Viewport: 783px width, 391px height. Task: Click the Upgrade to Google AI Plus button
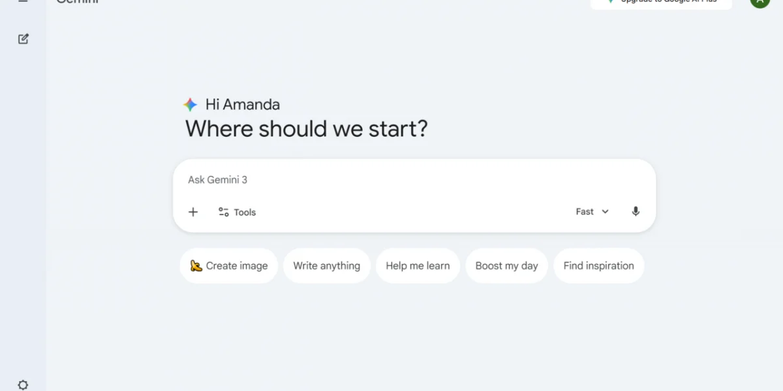coord(660,3)
